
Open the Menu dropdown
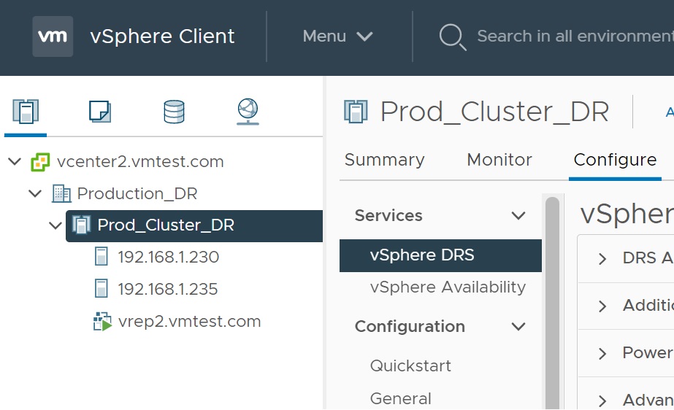click(337, 36)
